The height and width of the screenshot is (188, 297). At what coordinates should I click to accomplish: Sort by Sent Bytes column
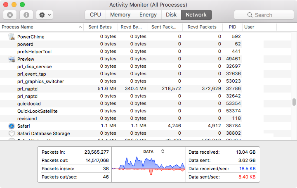tap(100, 27)
